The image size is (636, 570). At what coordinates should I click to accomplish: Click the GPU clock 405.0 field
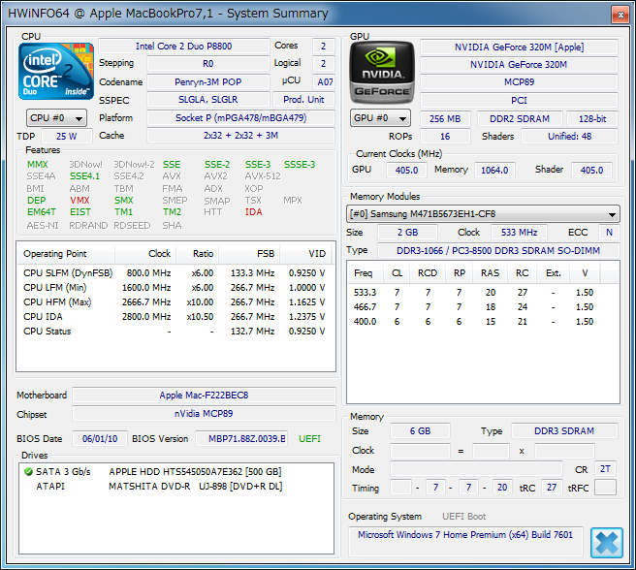pos(406,170)
